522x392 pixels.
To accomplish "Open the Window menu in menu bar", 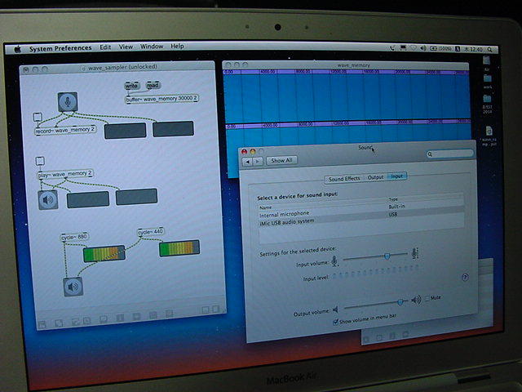I will [x=152, y=47].
